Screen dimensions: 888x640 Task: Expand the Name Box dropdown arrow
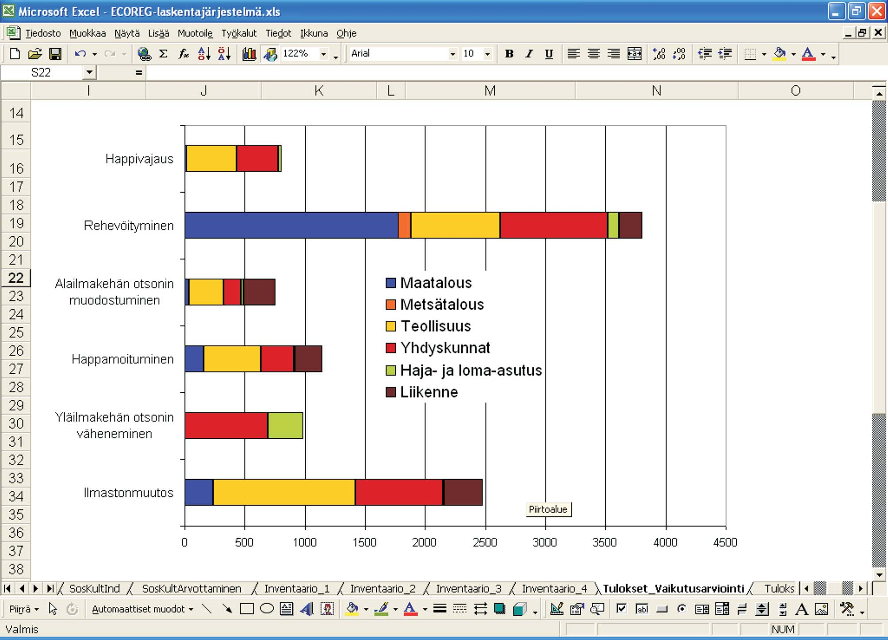point(89,72)
